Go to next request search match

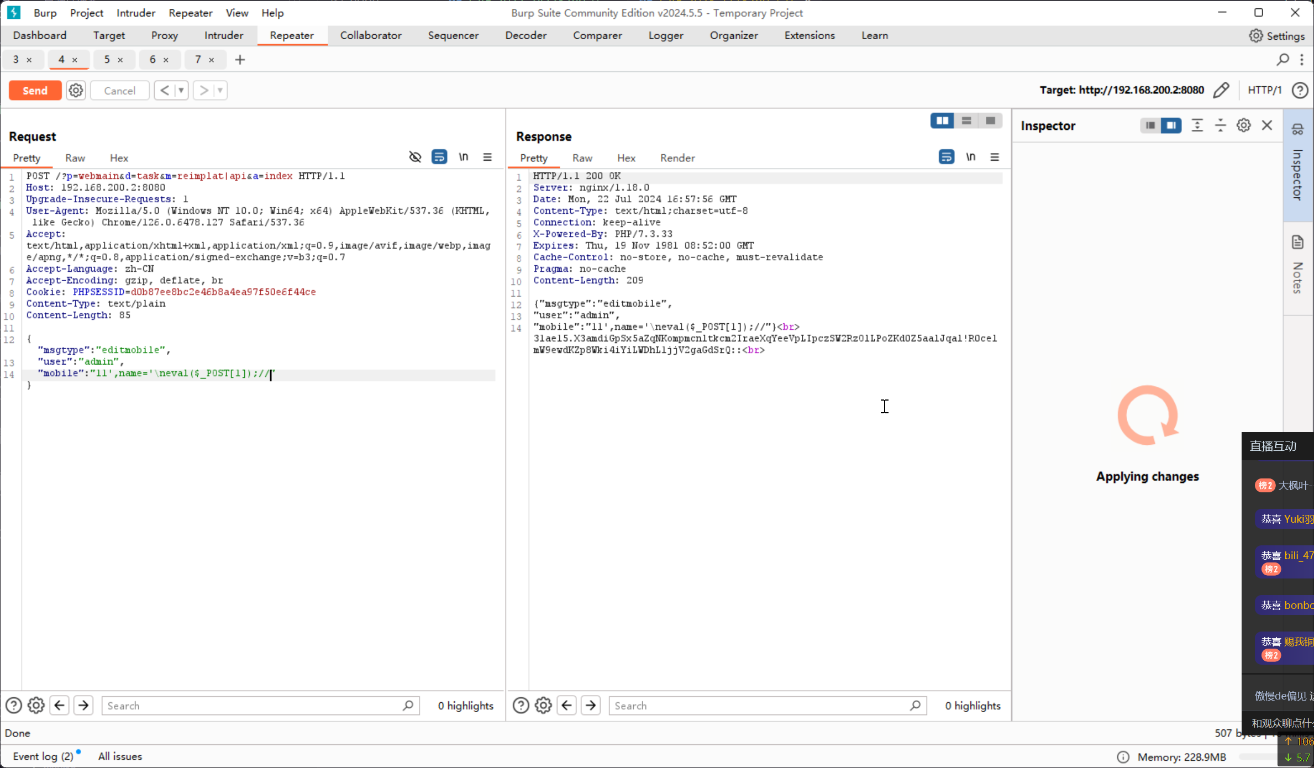[83, 706]
